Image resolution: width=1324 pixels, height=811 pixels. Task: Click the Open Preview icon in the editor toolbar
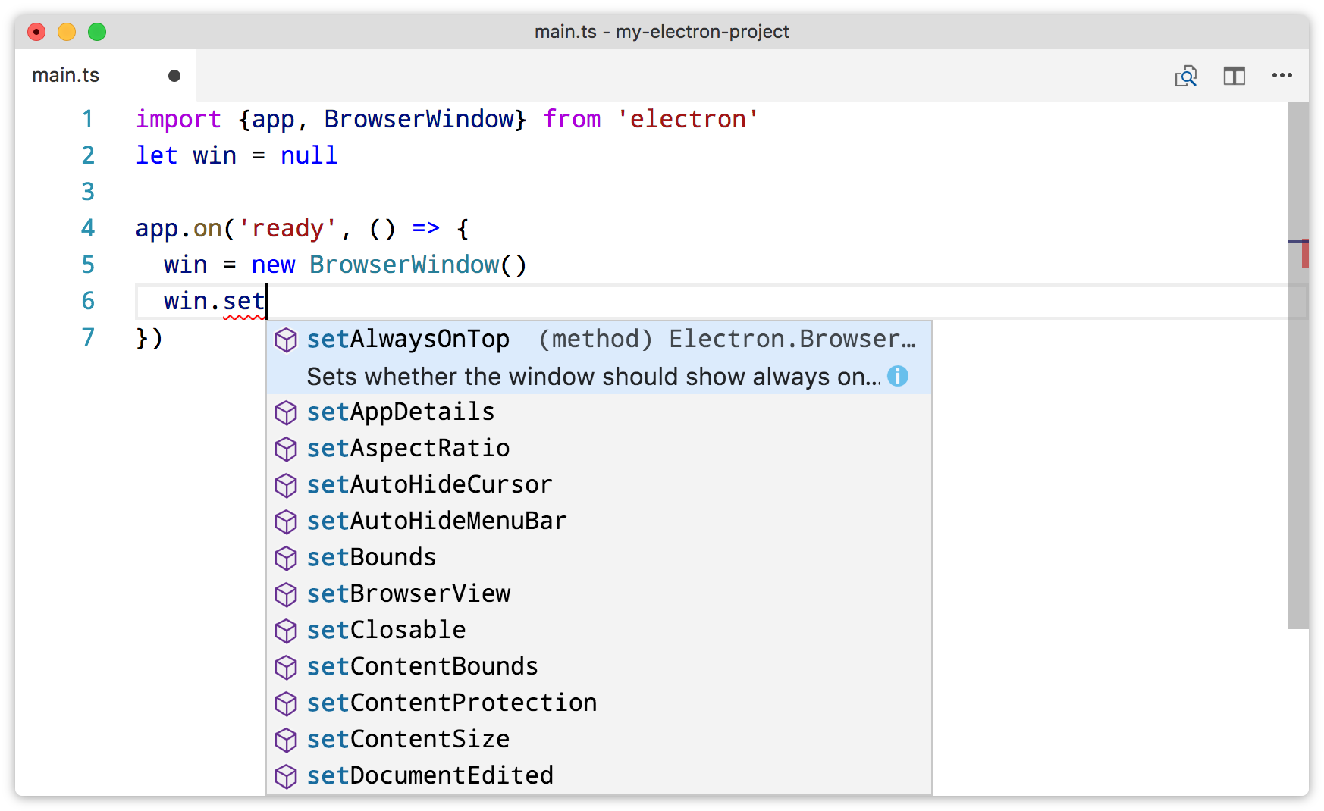[1187, 76]
